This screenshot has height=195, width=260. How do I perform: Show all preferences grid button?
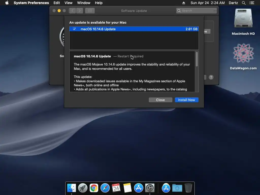[90, 11]
